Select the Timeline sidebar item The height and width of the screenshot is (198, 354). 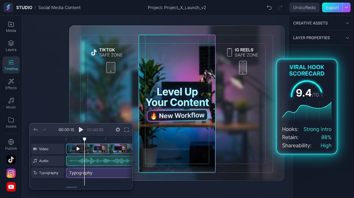pyautogui.click(x=11, y=65)
